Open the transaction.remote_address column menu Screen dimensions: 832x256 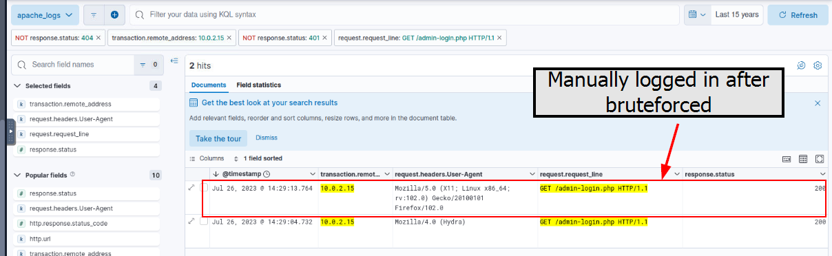point(386,174)
